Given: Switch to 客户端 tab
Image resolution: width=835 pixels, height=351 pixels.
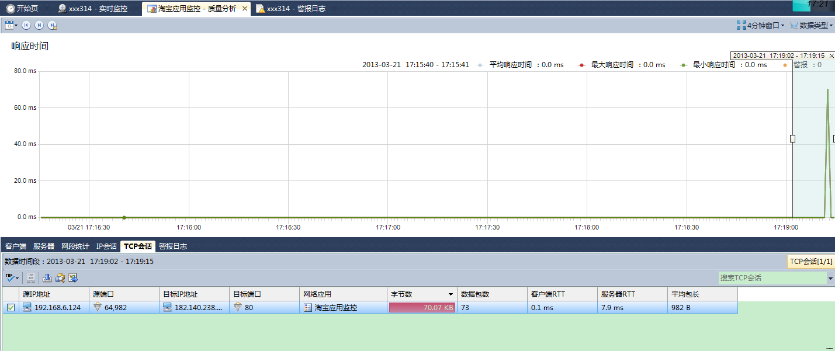Looking at the screenshot, I should [x=16, y=246].
